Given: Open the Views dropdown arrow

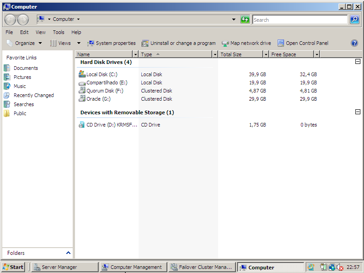Looking at the screenshot, I should click(79, 43).
